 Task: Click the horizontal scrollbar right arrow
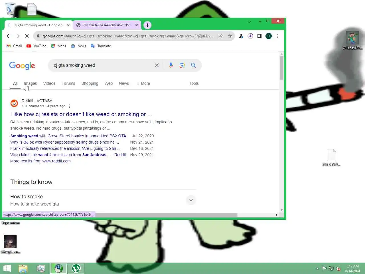tap(277, 215)
